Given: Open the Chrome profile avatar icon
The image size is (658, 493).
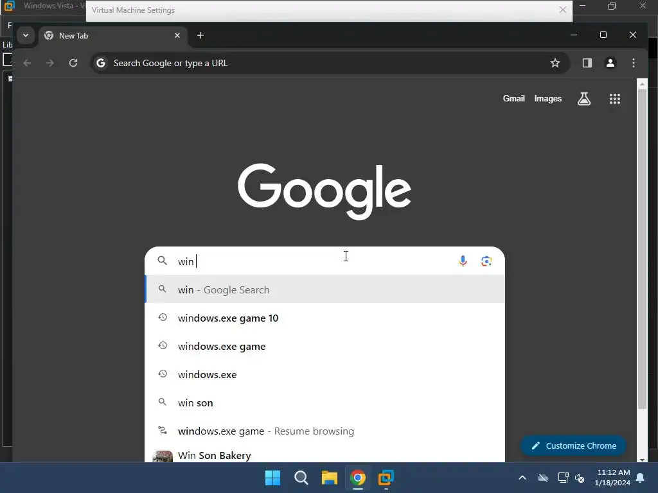Looking at the screenshot, I should pyautogui.click(x=610, y=63).
